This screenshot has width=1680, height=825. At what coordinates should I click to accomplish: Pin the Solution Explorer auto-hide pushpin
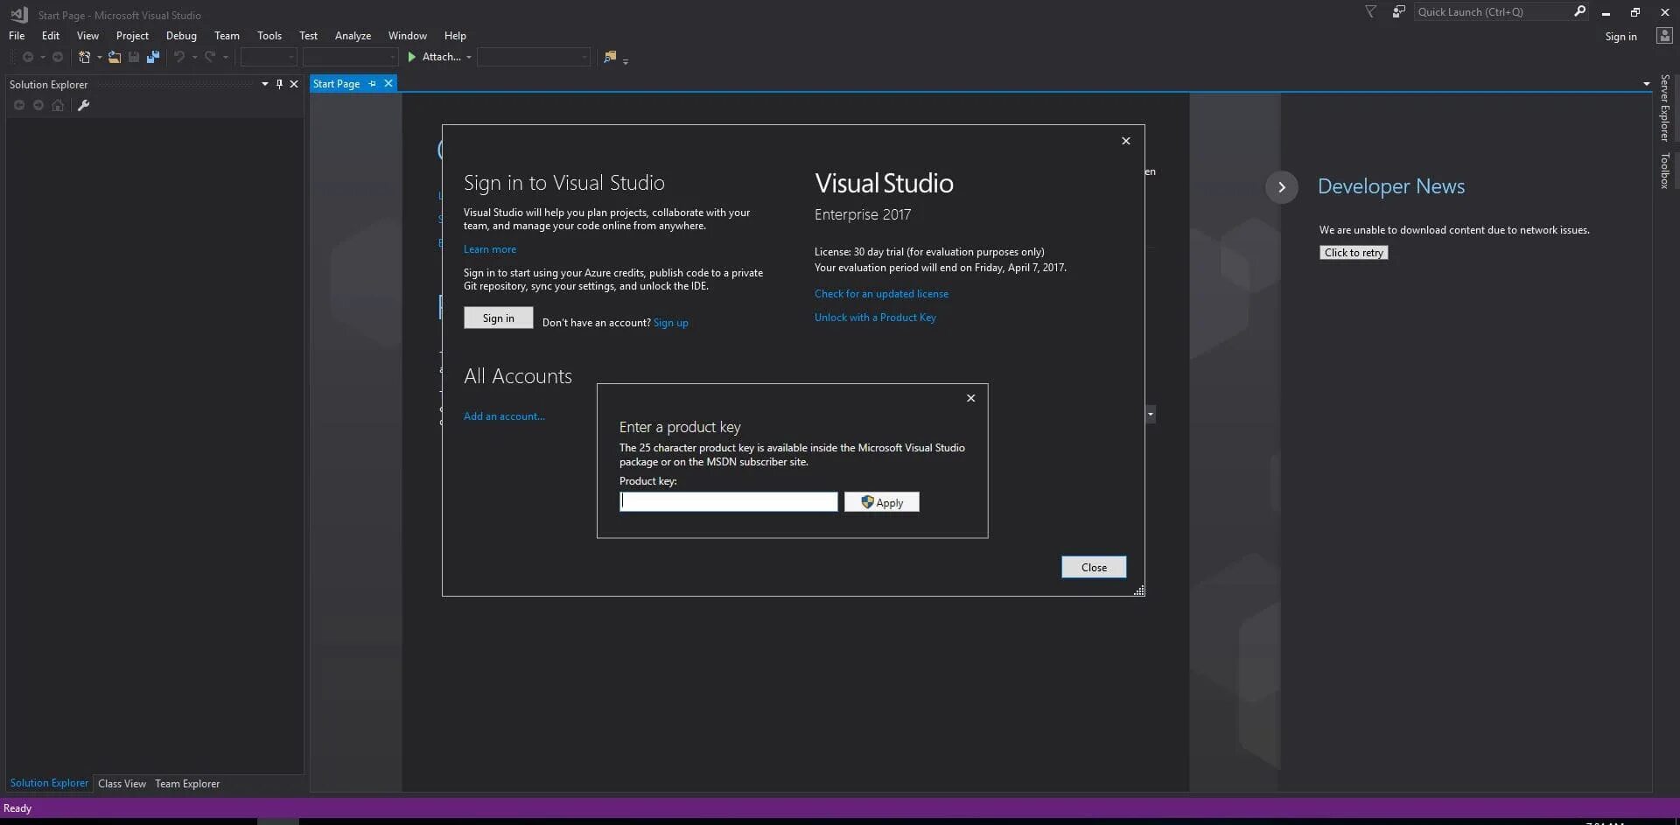[279, 84]
